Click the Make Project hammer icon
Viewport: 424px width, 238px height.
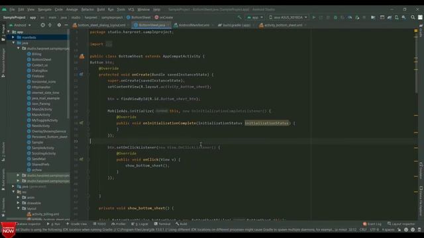[x=239, y=17]
